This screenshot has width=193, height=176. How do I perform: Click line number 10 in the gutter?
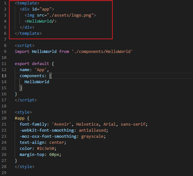[4, 58]
